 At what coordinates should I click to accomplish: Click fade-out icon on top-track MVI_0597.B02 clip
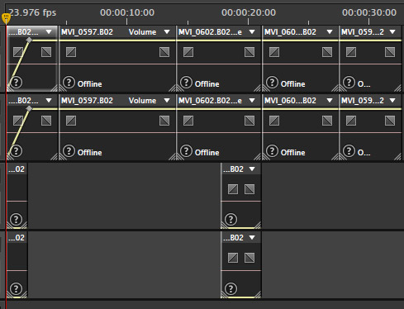164,52
